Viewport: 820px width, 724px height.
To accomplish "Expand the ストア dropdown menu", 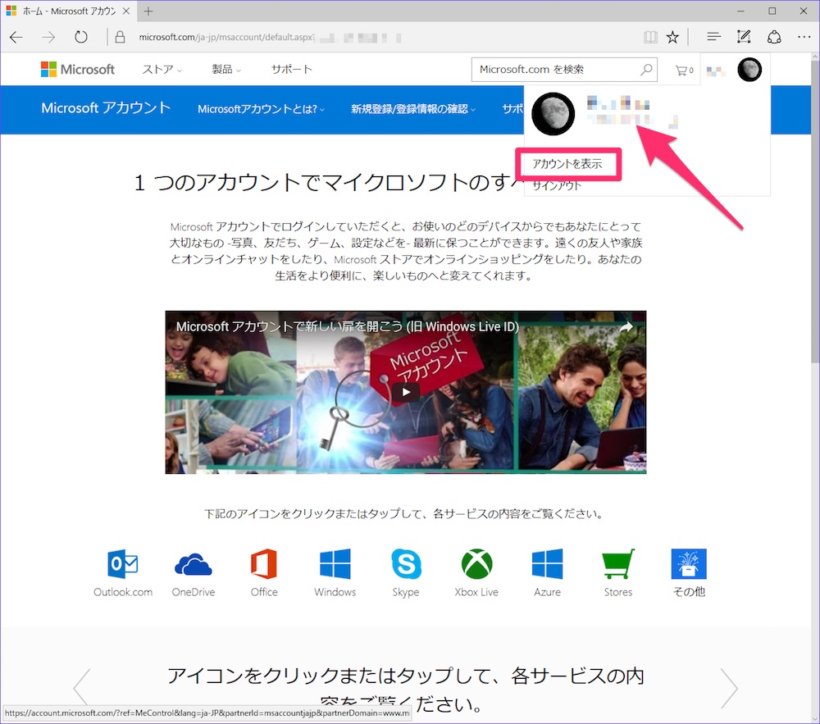I will click(x=162, y=70).
